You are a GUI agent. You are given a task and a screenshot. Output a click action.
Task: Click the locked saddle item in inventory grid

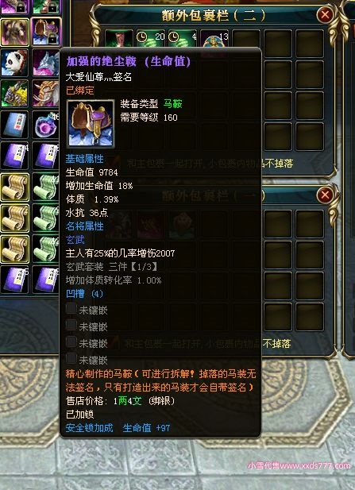pos(46,32)
